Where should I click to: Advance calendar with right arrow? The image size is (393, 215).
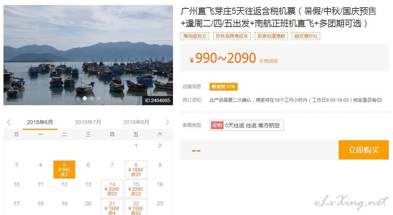pyautogui.click(x=167, y=122)
